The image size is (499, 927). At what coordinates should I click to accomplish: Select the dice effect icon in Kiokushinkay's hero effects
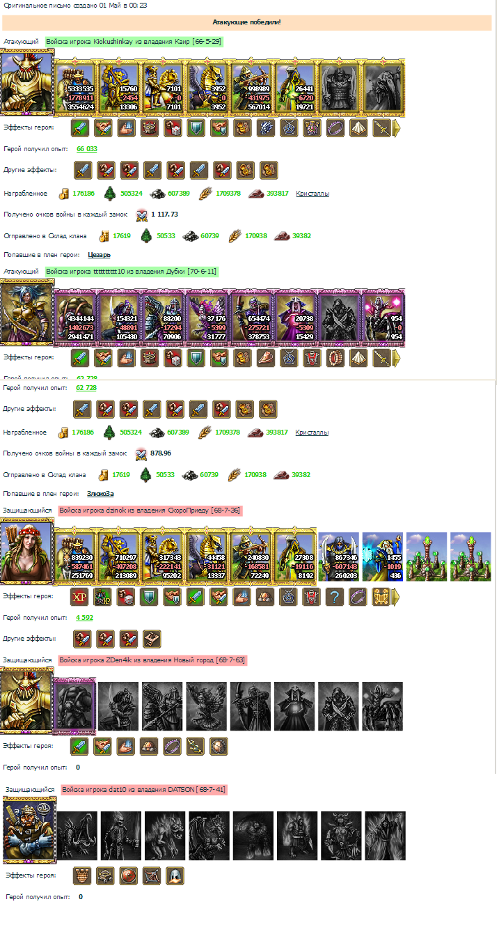point(173,128)
